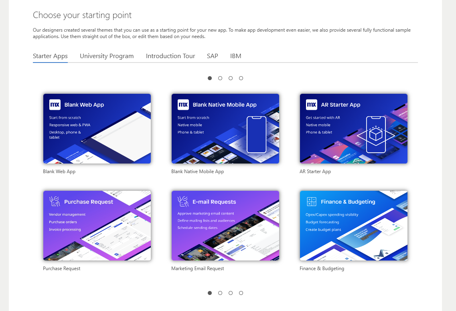Select the second page dot below the cards
This screenshot has width=456, height=311.
click(x=220, y=293)
